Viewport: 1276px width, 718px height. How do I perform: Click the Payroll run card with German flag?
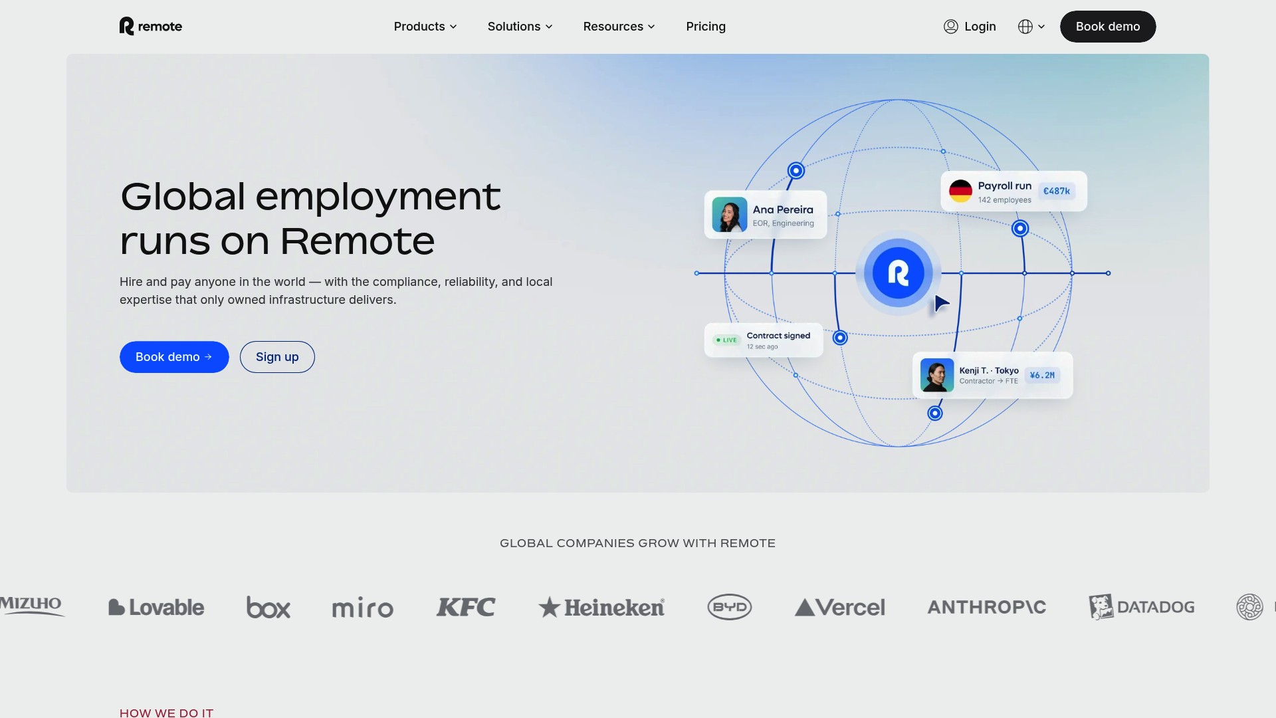(x=1014, y=191)
